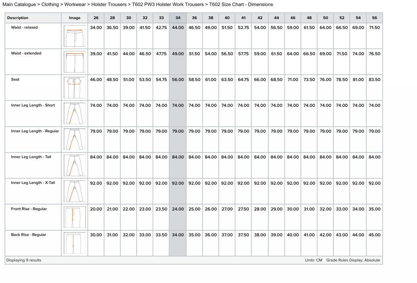Click Waist relaxed value 71.50
This screenshot has width=417, height=283.
click(x=375, y=27)
